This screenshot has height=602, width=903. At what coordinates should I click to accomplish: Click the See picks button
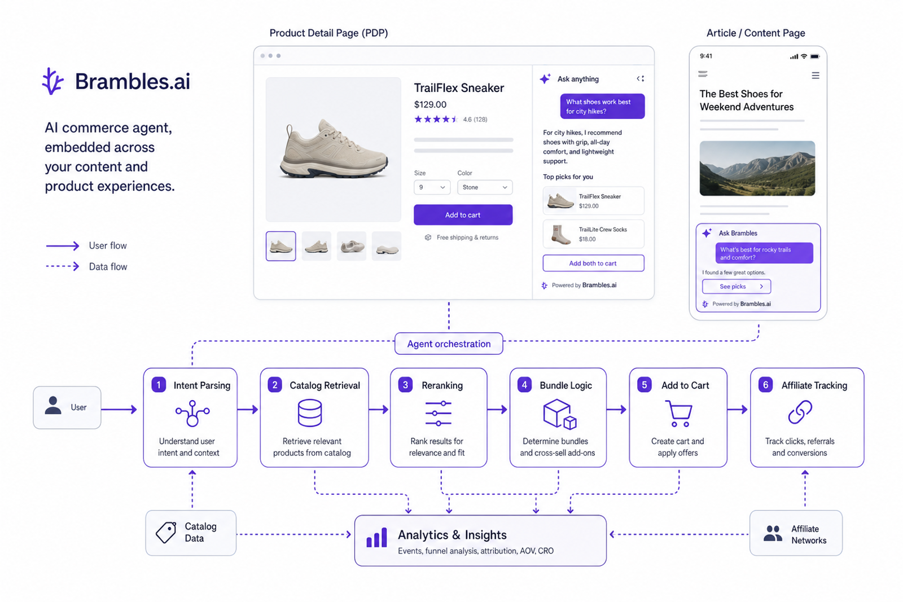737,287
